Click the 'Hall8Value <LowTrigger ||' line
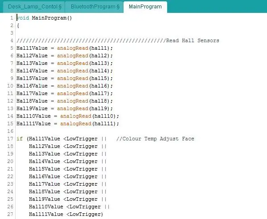 coord(68,191)
